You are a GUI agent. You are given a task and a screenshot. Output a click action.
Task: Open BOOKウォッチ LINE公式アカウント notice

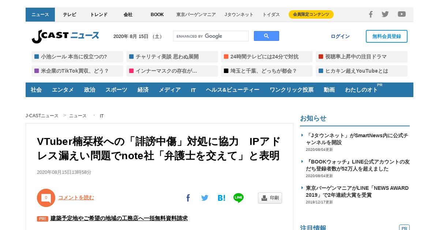click(358, 165)
